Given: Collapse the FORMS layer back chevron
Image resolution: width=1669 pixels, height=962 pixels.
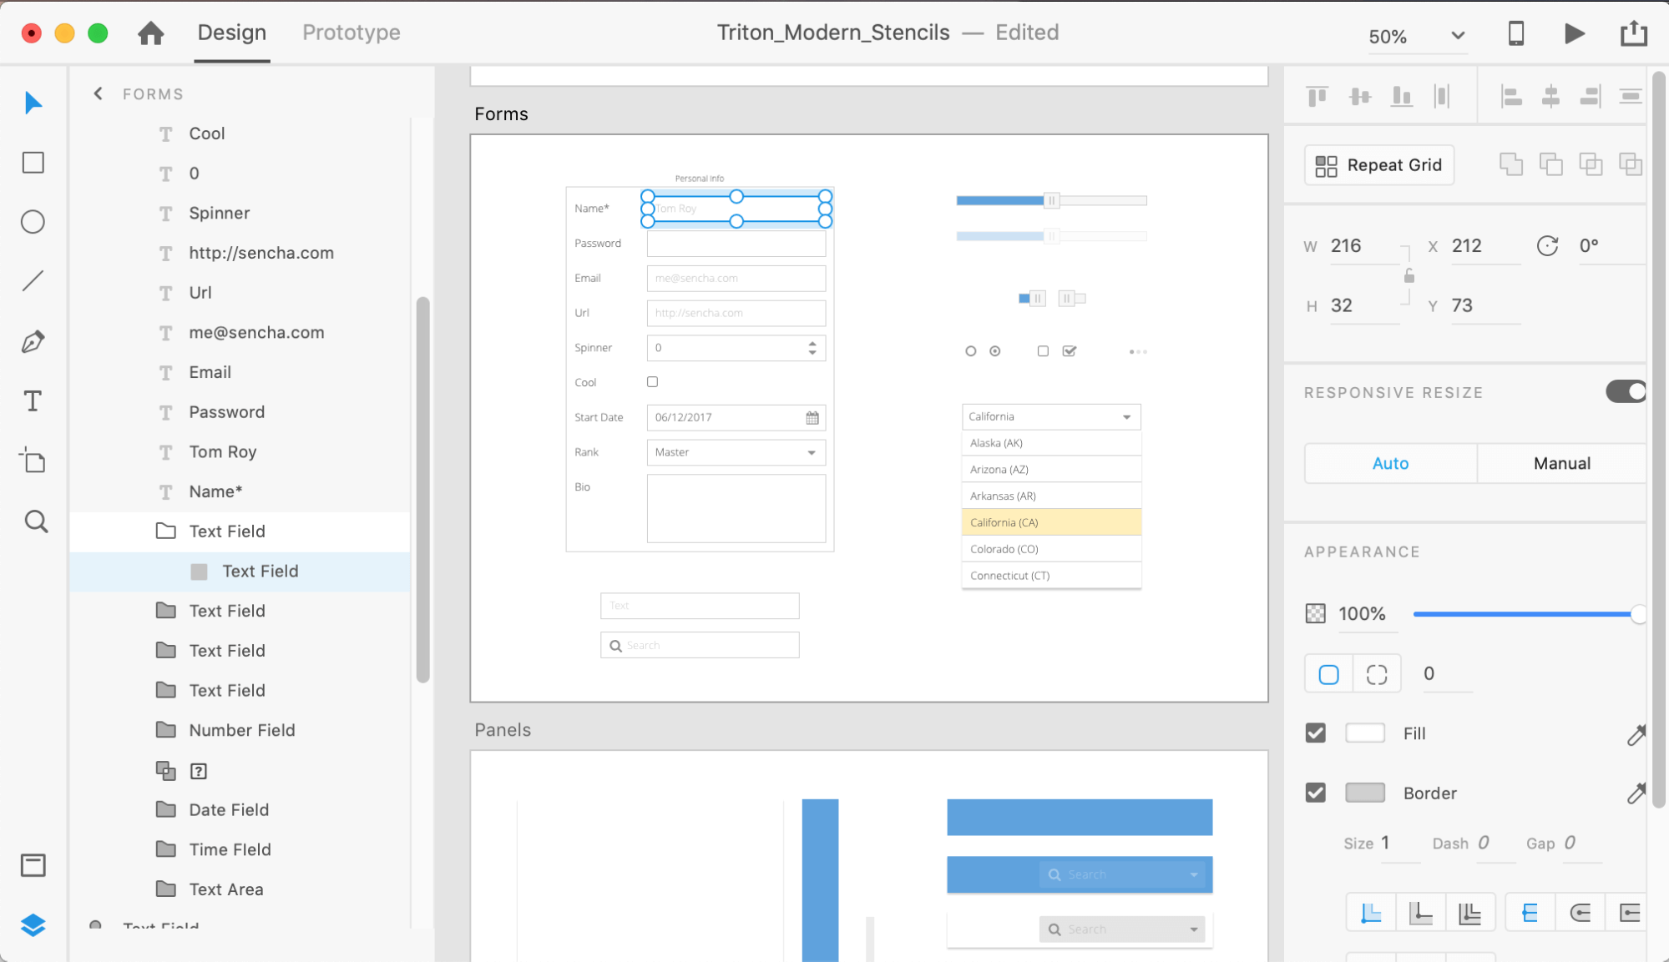Looking at the screenshot, I should [99, 93].
